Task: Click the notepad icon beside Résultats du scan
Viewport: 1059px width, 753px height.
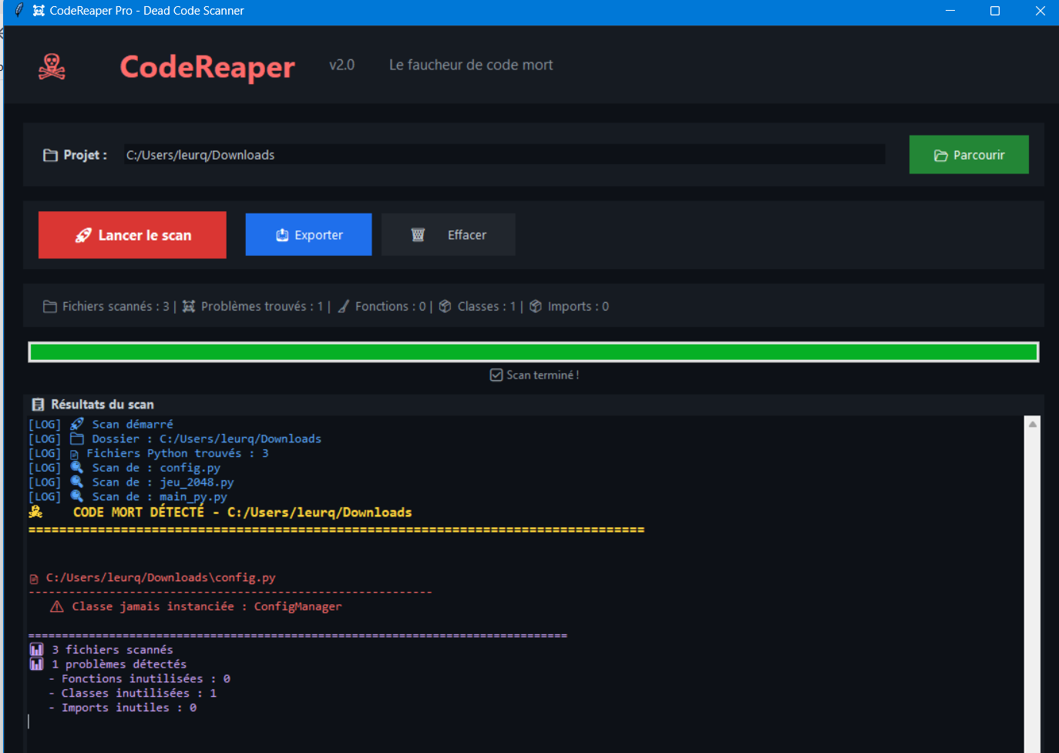Action: pyautogui.click(x=38, y=405)
